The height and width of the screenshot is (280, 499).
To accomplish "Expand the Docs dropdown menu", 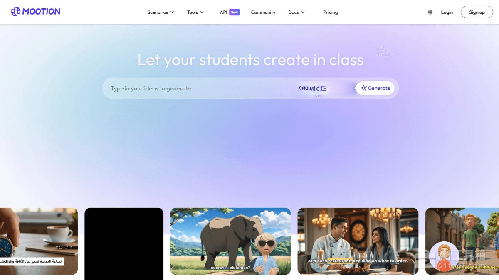I will click(296, 12).
